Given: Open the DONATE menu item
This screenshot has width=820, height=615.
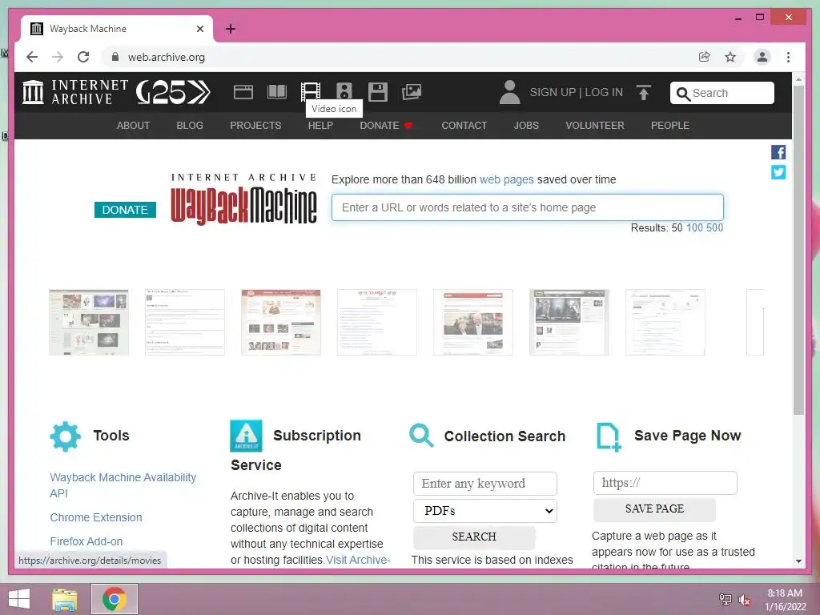Looking at the screenshot, I should pos(386,126).
